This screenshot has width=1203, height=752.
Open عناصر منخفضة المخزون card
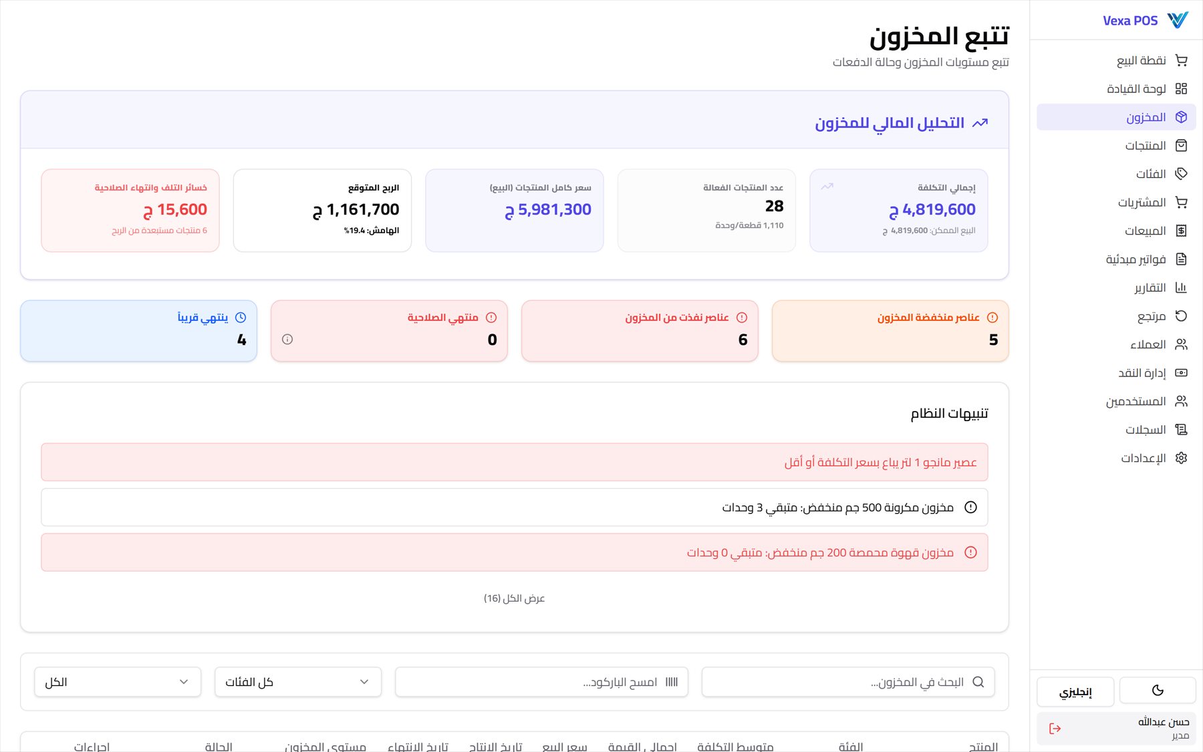890,331
